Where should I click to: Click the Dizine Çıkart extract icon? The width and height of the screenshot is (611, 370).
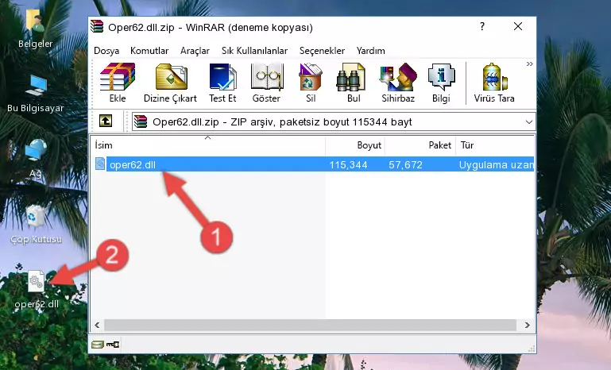coord(170,83)
